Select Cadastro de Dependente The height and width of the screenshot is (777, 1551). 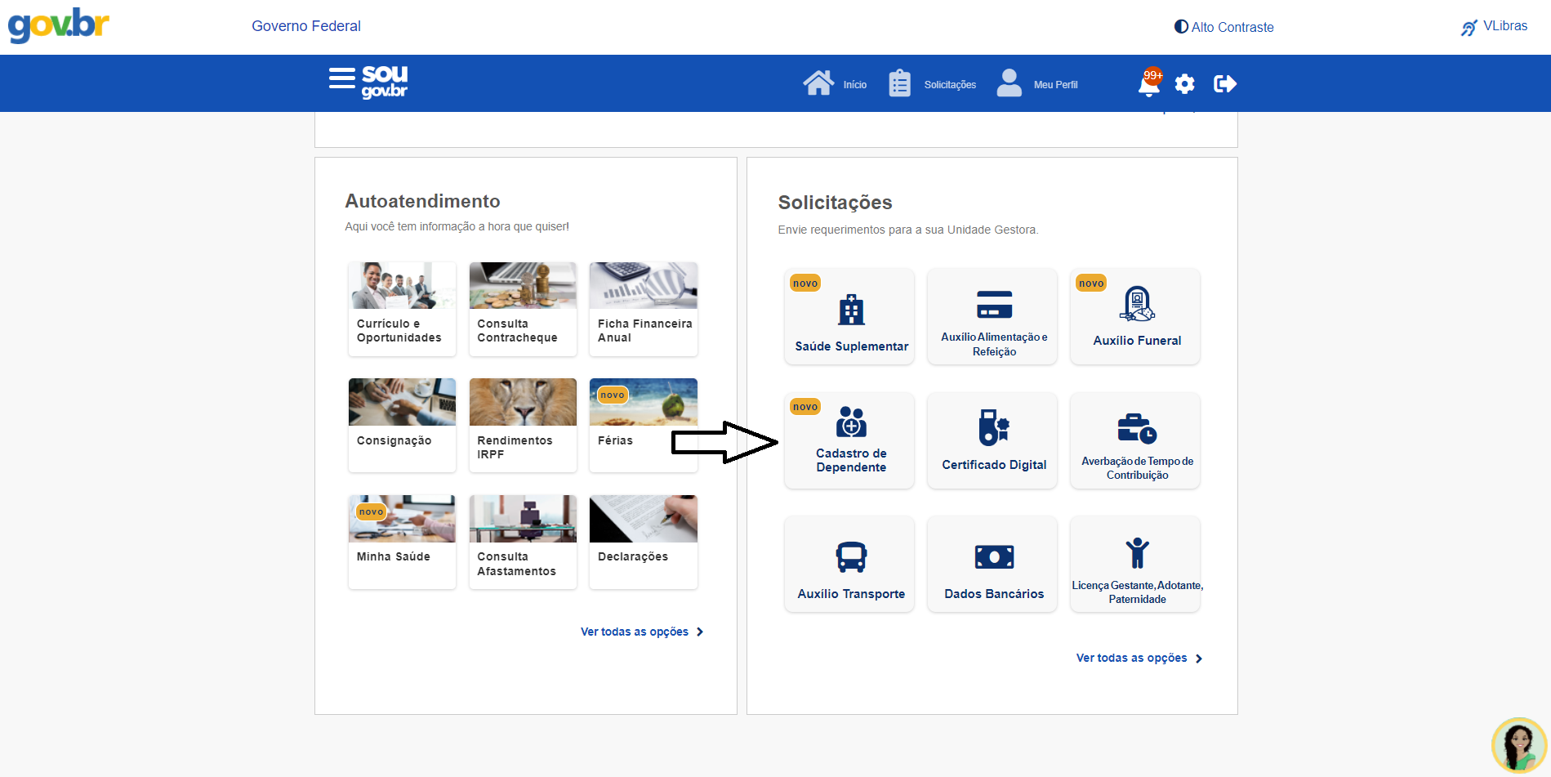(x=850, y=440)
